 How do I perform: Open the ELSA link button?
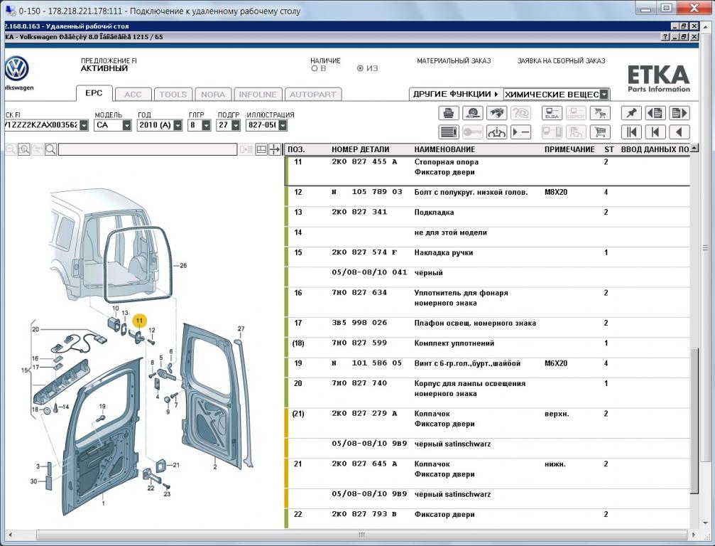pos(552,113)
